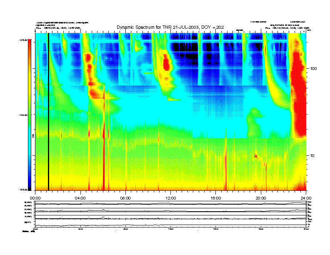The width and height of the screenshot is (330, 255).
Task: Click the -125.00 color scale label
Action: click(x=23, y=40)
